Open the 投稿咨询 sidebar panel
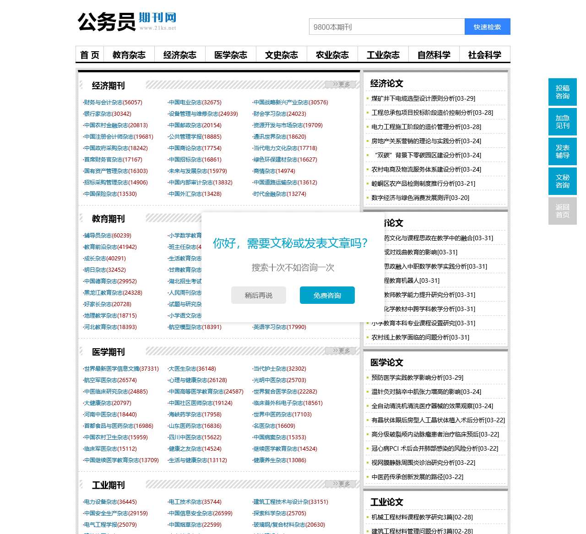The image size is (586, 534). coord(562,92)
